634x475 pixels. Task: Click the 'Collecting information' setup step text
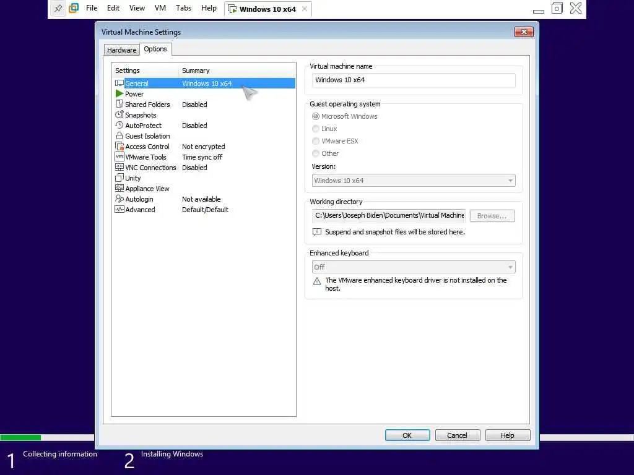coord(60,454)
